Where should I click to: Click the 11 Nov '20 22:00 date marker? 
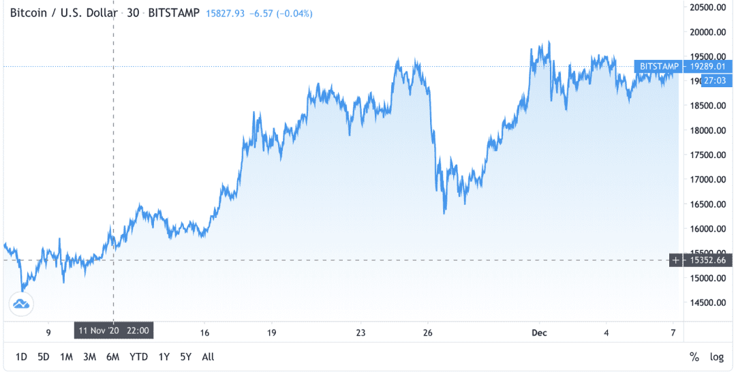pyautogui.click(x=114, y=330)
